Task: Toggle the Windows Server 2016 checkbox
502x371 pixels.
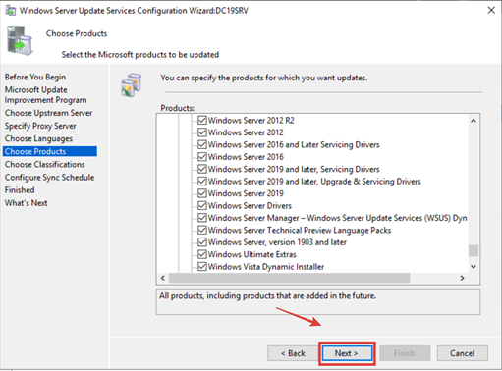Action: (x=202, y=157)
